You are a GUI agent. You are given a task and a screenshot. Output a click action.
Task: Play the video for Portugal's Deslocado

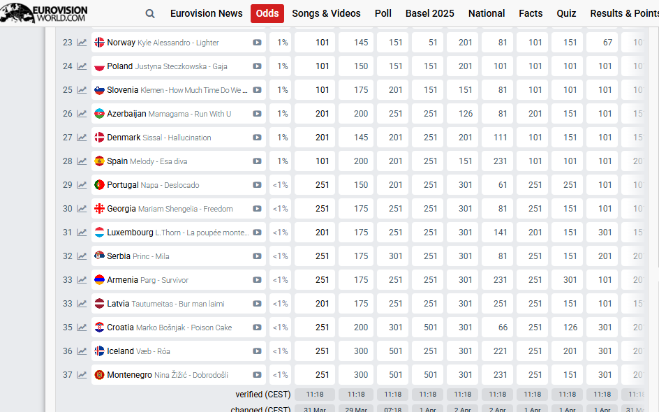point(257,185)
